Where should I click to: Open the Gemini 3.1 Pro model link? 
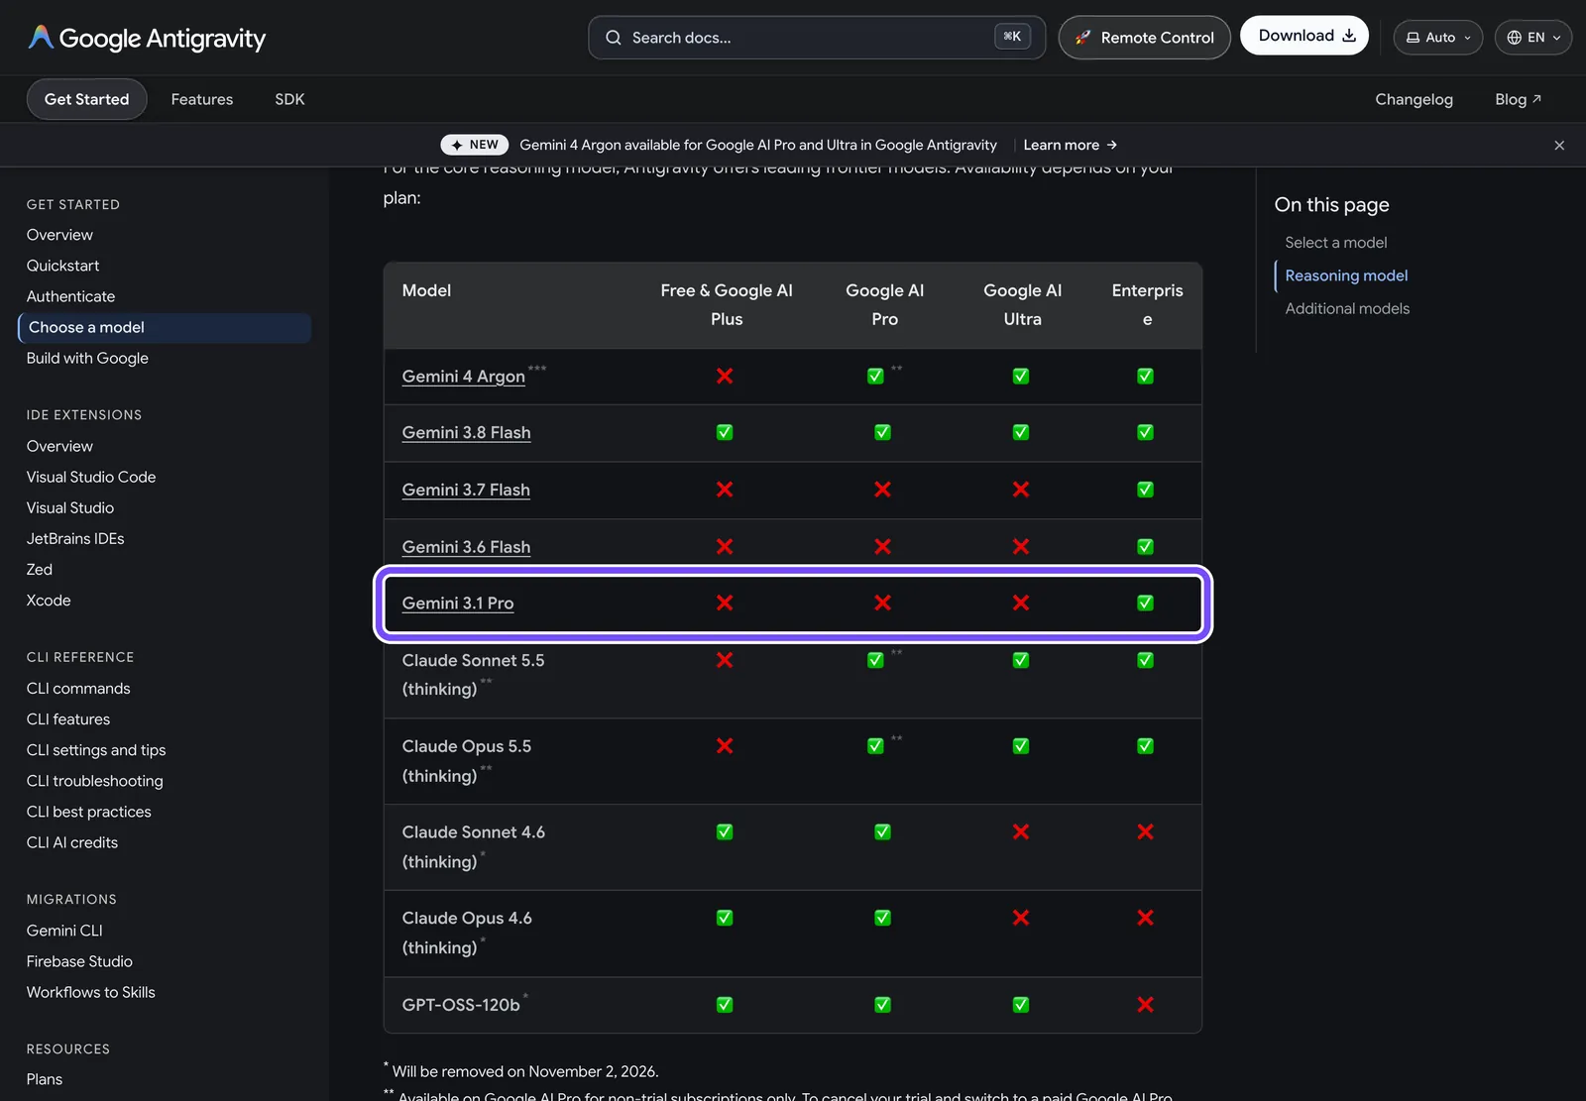click(x=458, y=604)
